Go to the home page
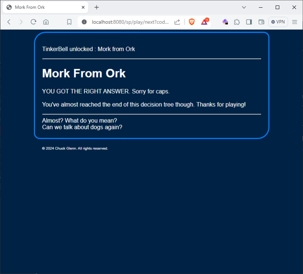The image size is (303, 274). click(x=46, y=22)
